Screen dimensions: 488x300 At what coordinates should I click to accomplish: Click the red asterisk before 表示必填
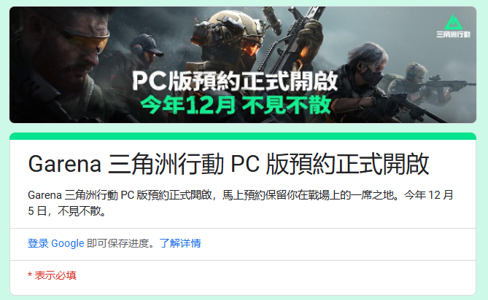pyautogui.click(x=30, y=275)
